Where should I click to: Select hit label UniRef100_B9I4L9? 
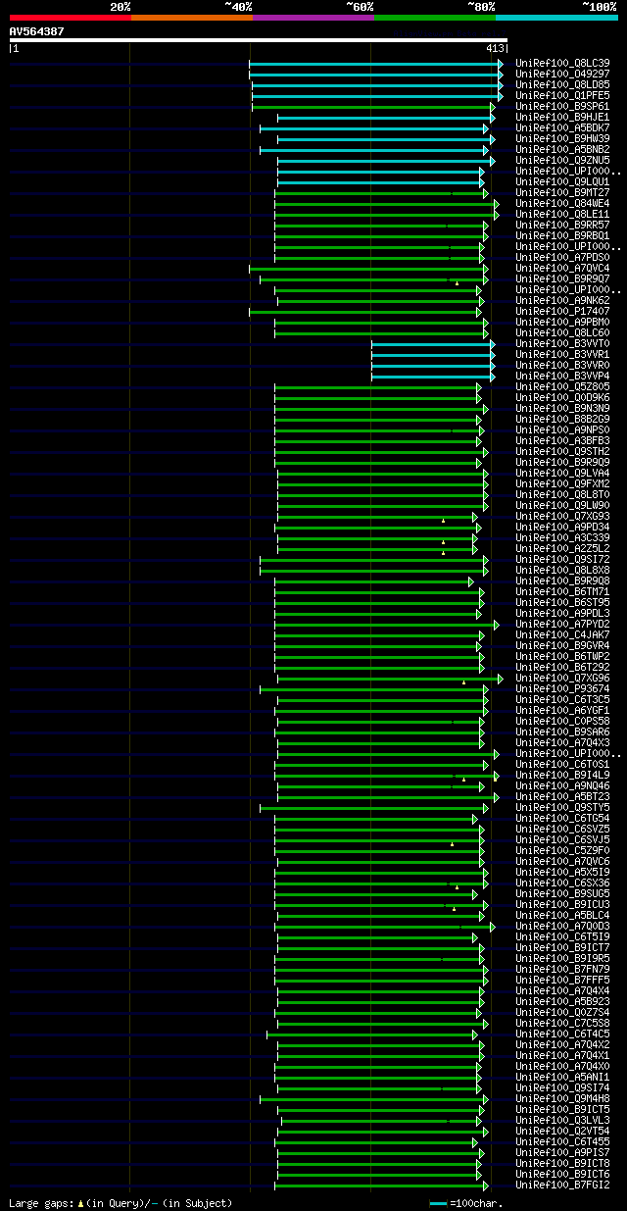(x=563, y=775)
